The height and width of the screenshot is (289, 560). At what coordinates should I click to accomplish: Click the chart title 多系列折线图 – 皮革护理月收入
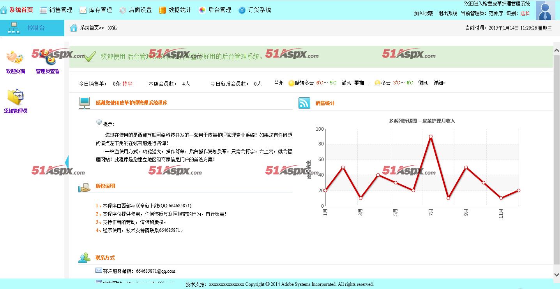(x=422, y=121)
